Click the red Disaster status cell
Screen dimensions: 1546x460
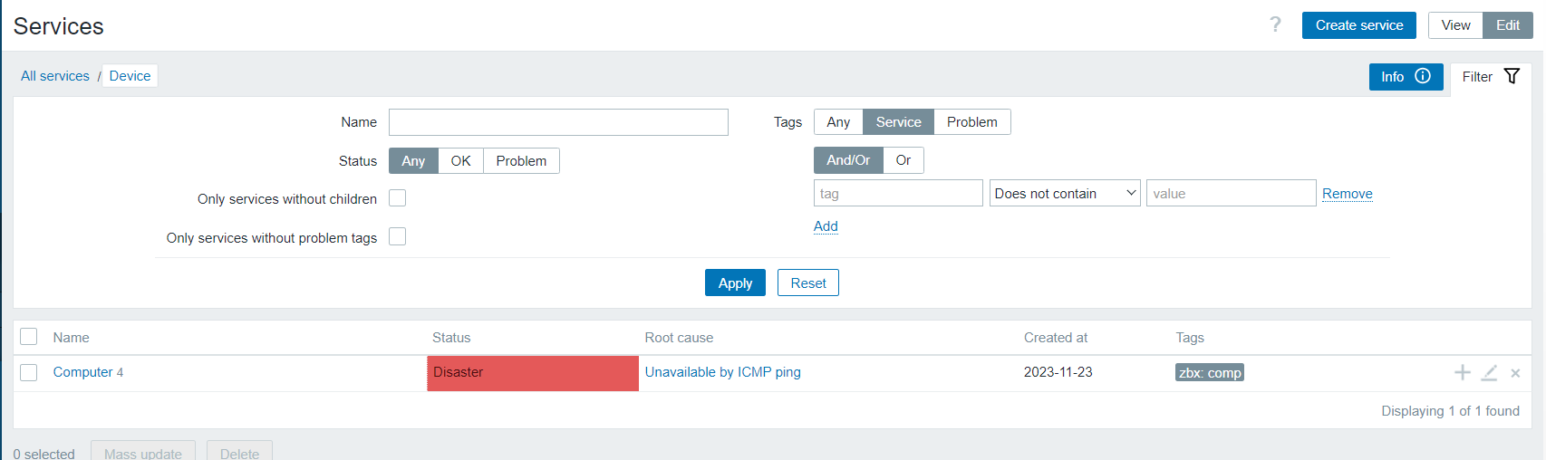click(x=533, y=373)
